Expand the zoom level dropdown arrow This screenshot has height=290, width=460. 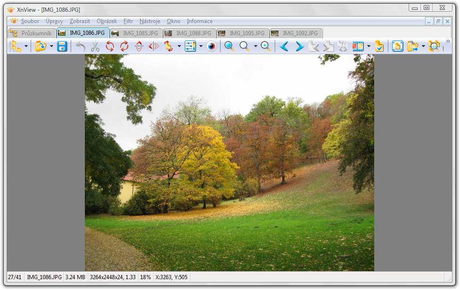click(255, 46)
